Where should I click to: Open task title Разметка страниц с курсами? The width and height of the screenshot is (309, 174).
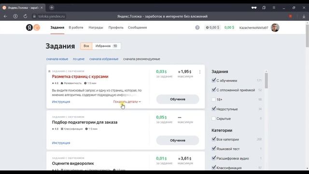pos(80,76)
